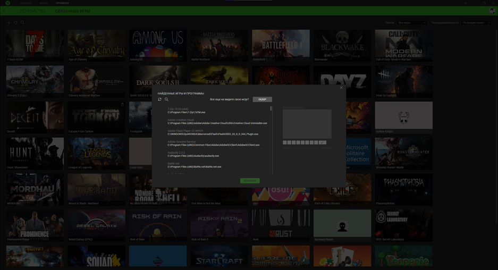Open the Battlefield 1 game tile
The height and width of the screenshot is (270, 498).
click(x=281, y=45)
